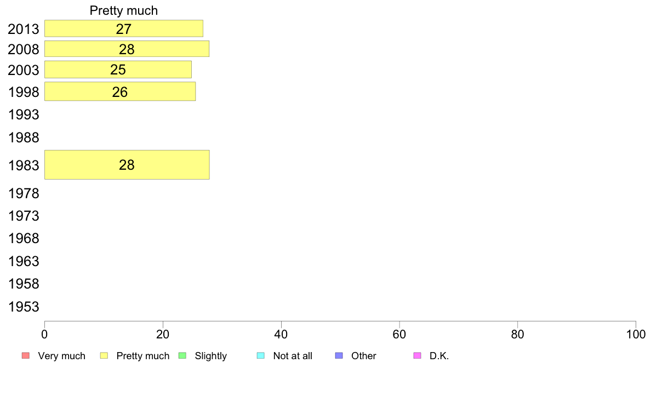Viewport: 651px width, 403px height.
Task: Click the magenta D.K. legend swatch
Action: point(417,356)
